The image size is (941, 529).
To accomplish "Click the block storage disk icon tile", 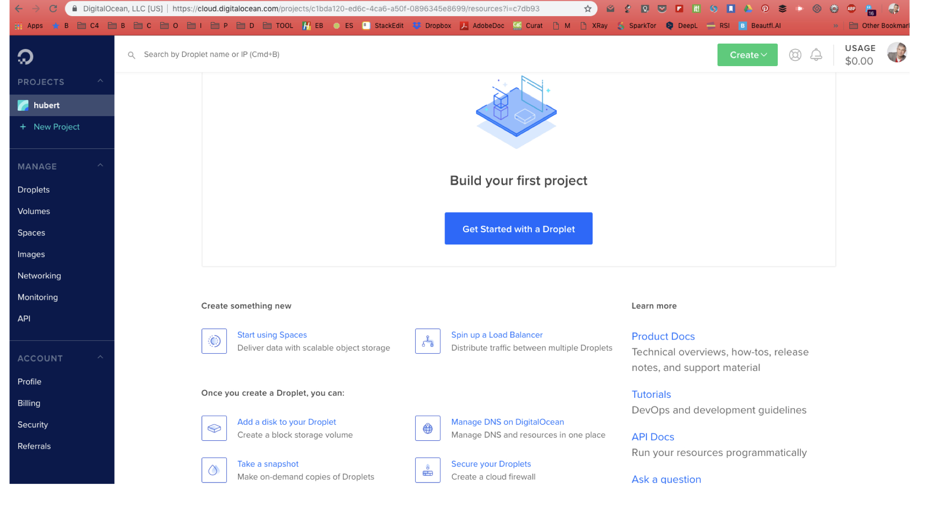I will [x=214, y=428].
